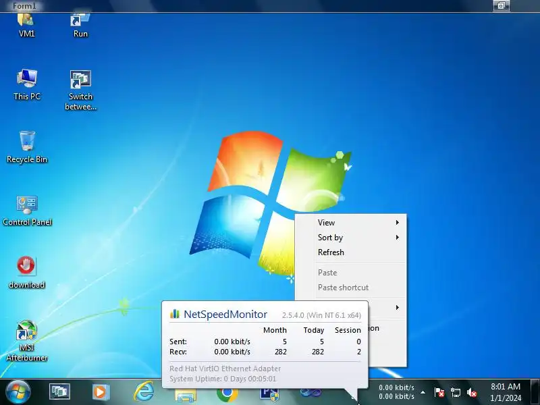Click the Switch between windows taskbar icon
The image size is (540, 405).
coord(59,392)
